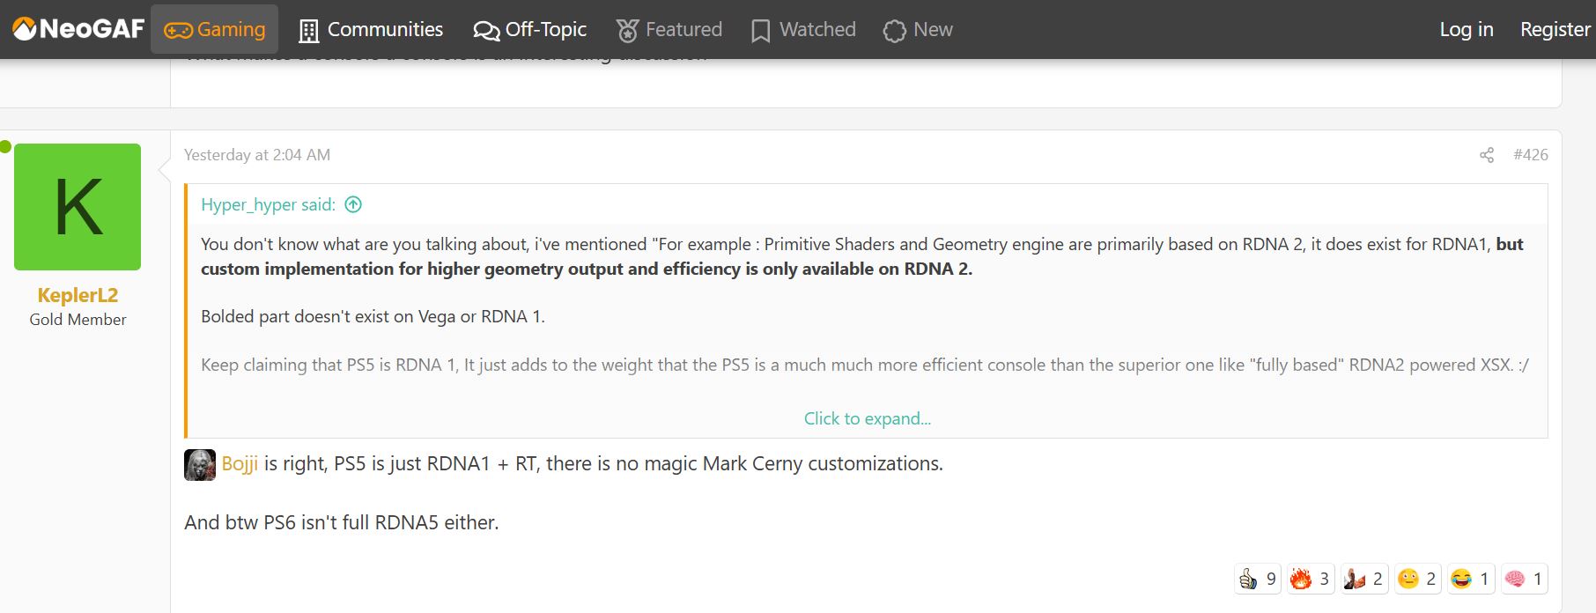The image size is (1596, 613).
Task: Open post number #426 permalink
Action: (x=1531, y=155)
